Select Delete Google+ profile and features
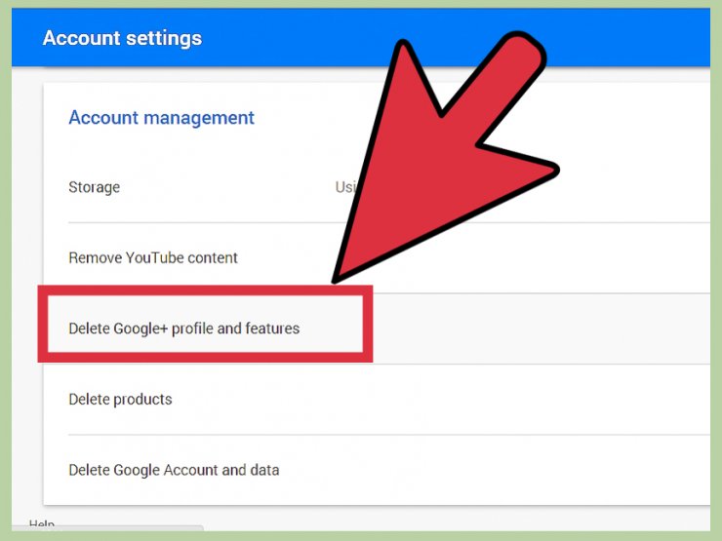This screenshot has width=722, height=541. pos(183,328)
